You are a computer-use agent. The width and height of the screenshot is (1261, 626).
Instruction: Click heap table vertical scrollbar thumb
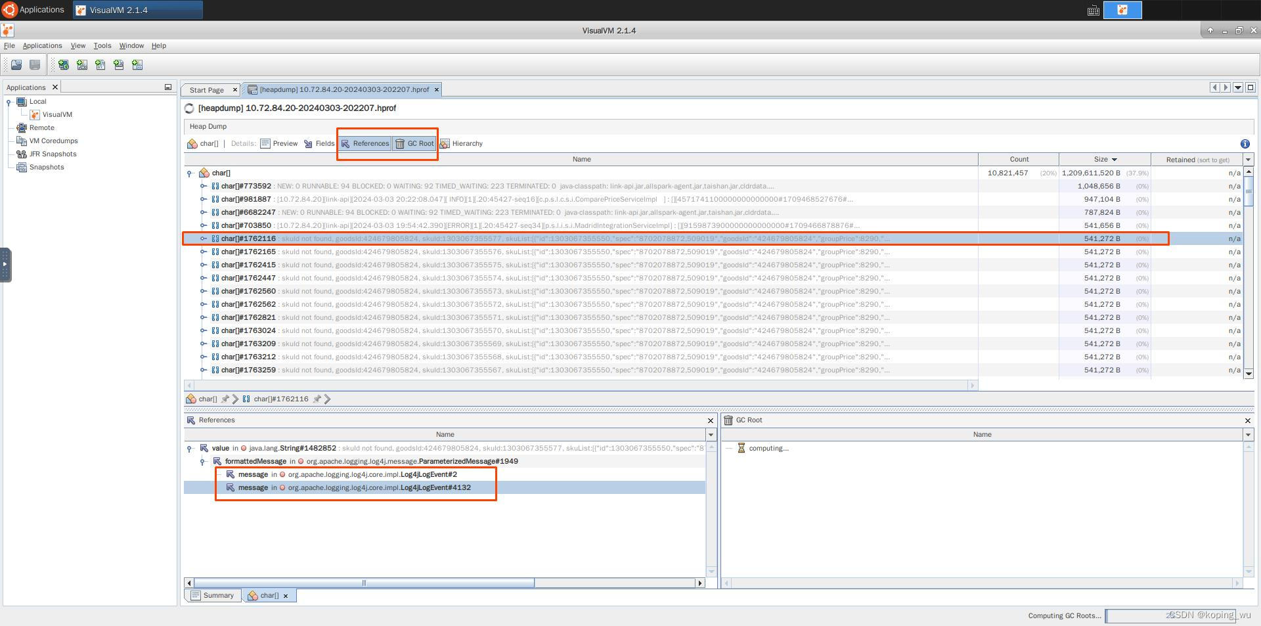(x=1249, y=191)
